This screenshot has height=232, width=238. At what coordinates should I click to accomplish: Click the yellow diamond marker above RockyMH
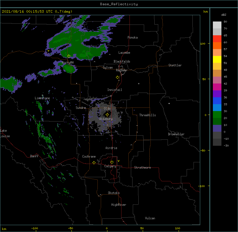click(x=69, y=56)
